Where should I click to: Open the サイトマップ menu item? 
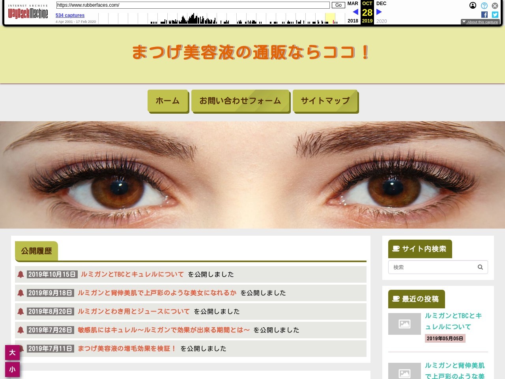[x=325, y=101]
